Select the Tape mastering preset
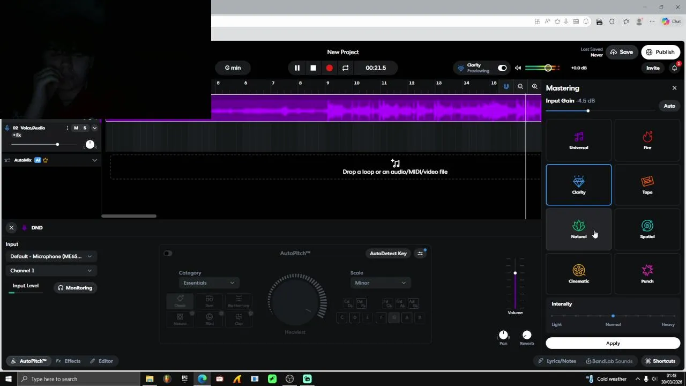686x386 pixels. [647, 185]
